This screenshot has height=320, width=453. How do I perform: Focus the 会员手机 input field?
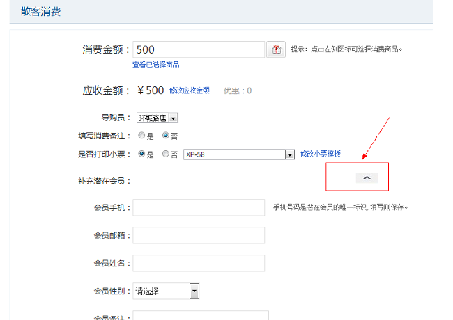coord(199,207)
